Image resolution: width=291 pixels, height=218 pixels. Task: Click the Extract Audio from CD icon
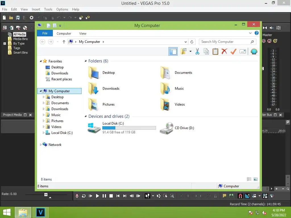point(25,28)
